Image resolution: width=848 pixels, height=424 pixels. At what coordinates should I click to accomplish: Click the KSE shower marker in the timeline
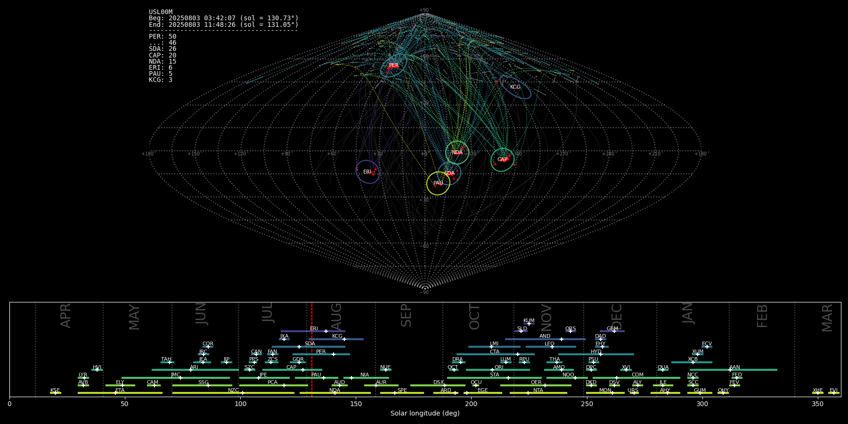click(x=56, y=393)
